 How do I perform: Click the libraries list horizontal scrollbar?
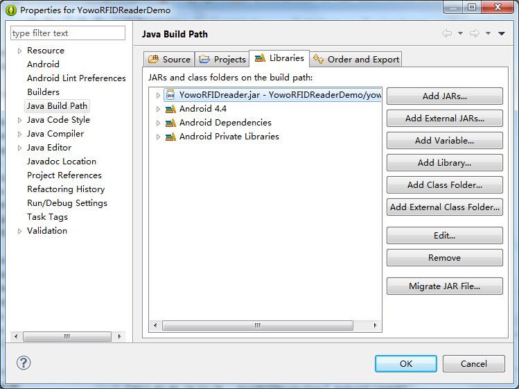point(257,325)
